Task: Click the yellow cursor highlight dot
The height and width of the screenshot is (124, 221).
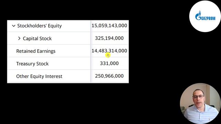Action: coord(108,55)
